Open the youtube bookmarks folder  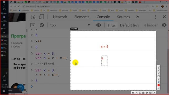pyautogui.click(x=63, y=11)
